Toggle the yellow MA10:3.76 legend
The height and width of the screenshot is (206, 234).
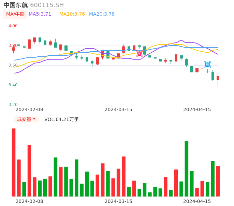click(x=72, y=14)
